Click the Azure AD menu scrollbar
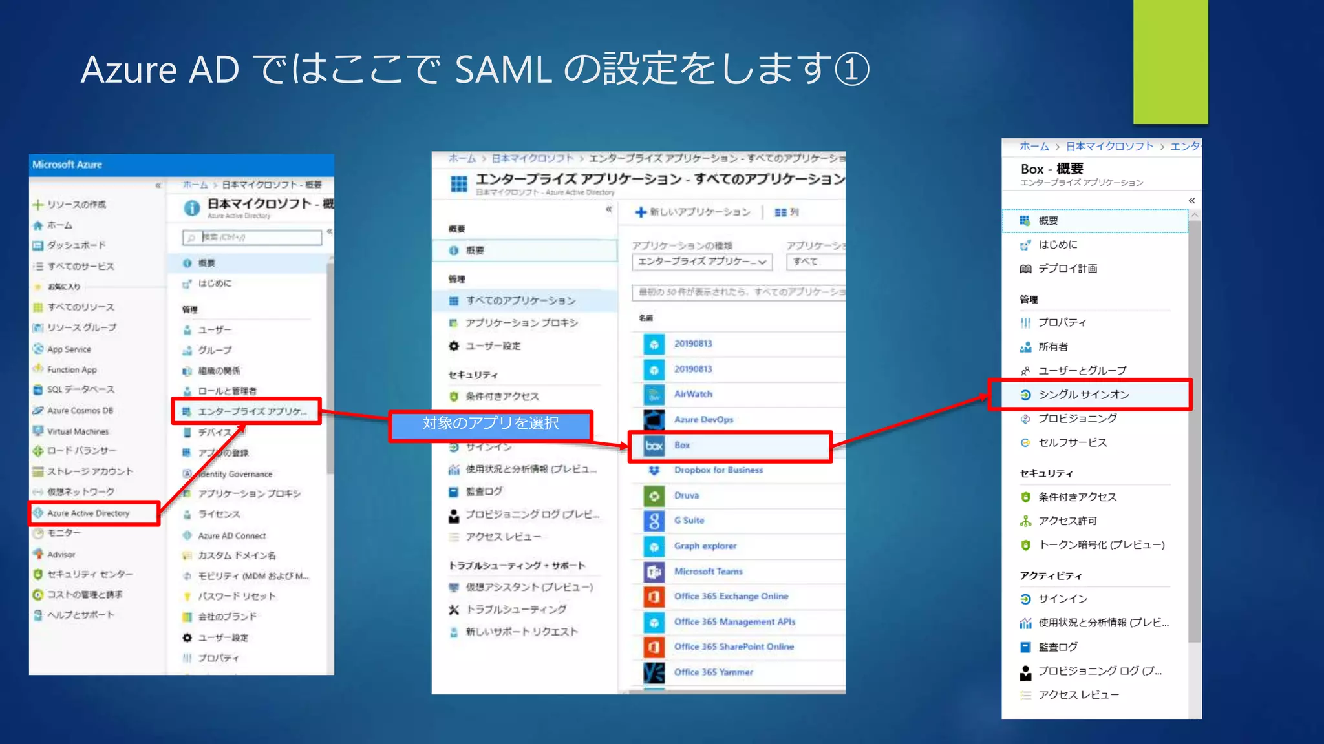 point(330,368)
